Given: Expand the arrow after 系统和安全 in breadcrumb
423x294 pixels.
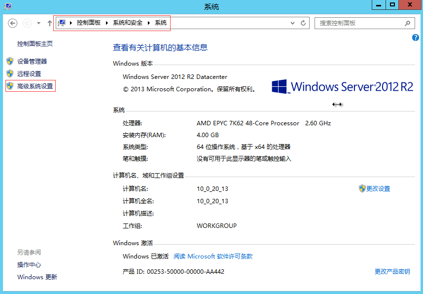Looking at the screenshot, I should coord(149,23).
